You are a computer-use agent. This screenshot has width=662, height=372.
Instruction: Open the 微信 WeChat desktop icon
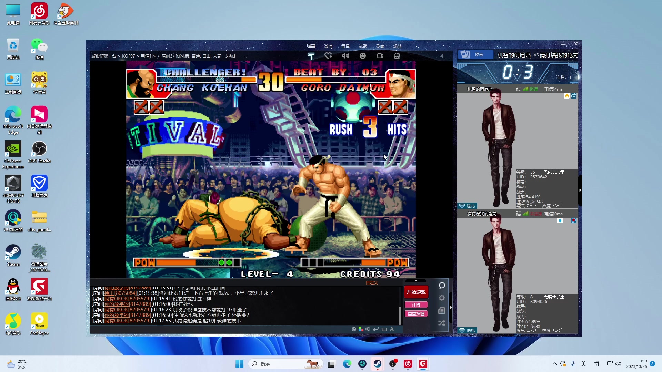(39, 49)
